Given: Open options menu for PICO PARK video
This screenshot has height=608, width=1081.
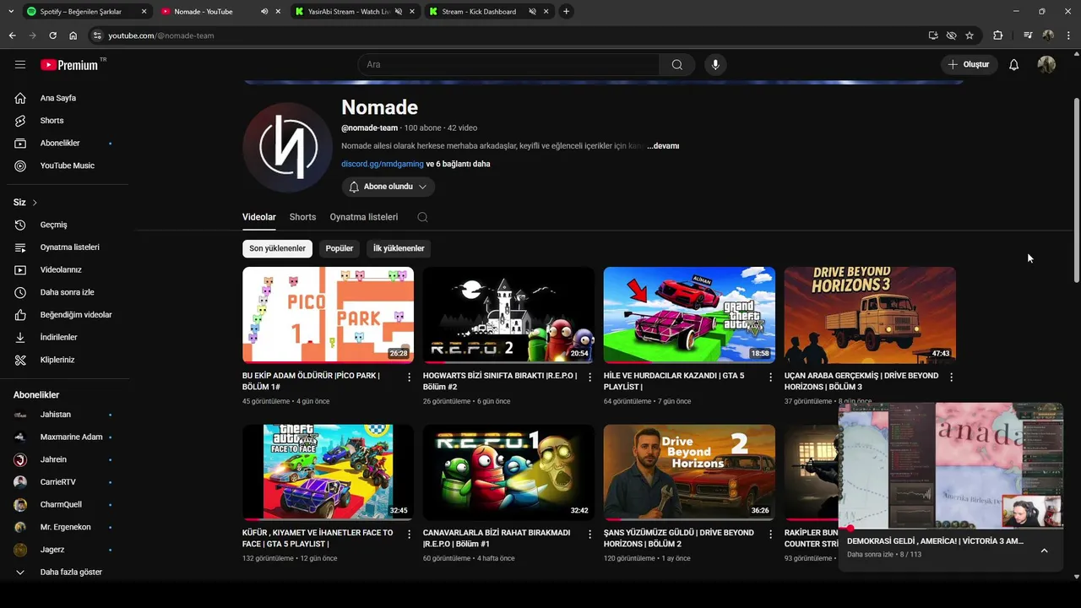Looking at the screenshot, I should [410, 377].
